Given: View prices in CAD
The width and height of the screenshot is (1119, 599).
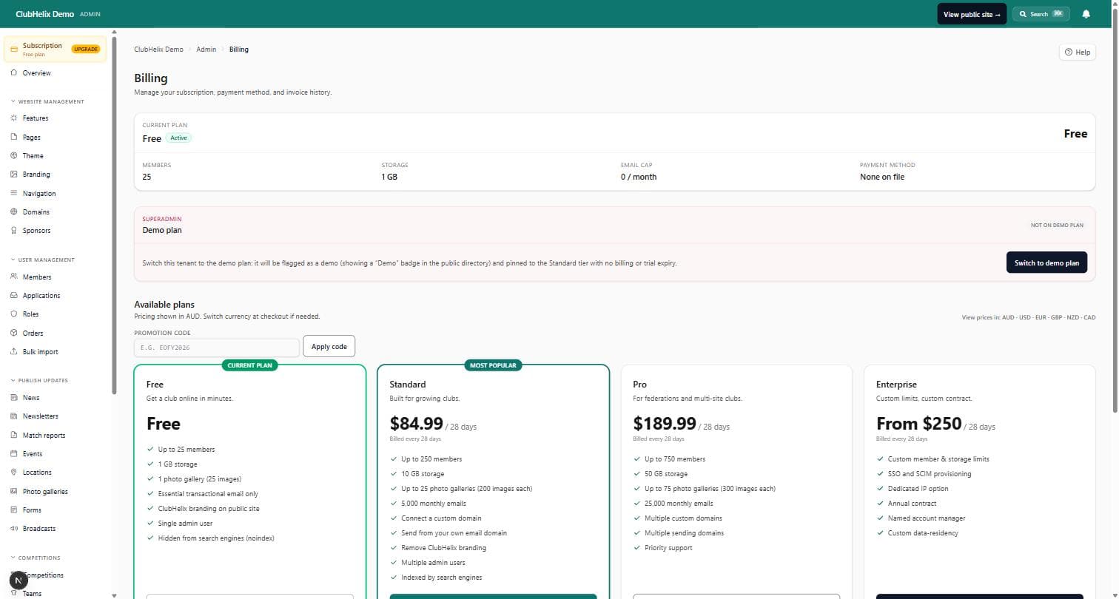Looking at the screenshot, I should coord(1089,317).
